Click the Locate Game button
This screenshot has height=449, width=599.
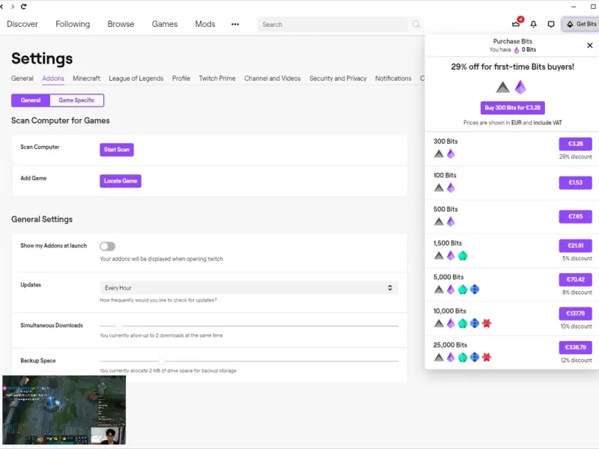(x=121, y=181)
